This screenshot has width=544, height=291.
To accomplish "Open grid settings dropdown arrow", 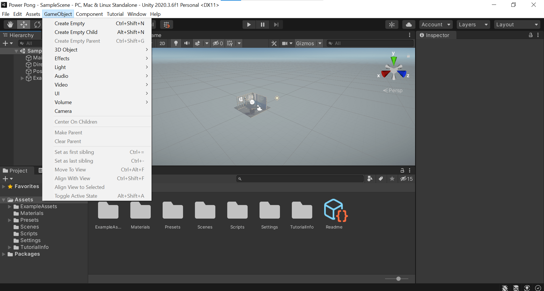I will pyautogui.click(x=239, y=43).
